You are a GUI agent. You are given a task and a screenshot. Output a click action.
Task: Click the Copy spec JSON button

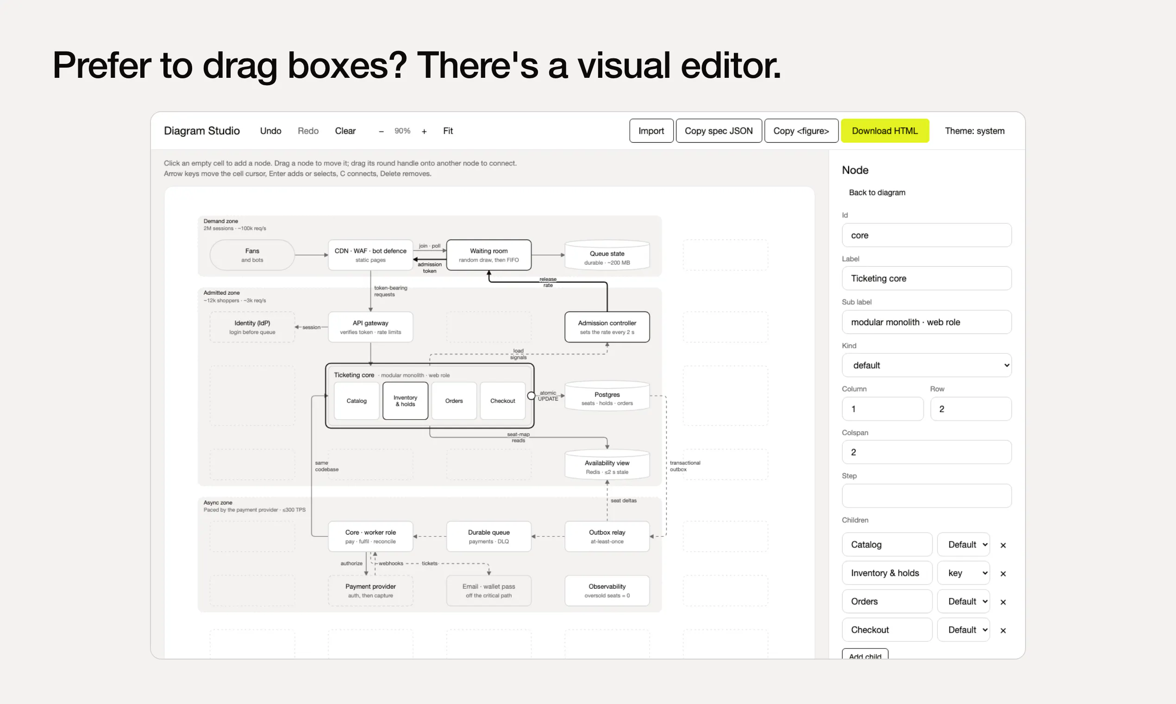tap(719, 131)
